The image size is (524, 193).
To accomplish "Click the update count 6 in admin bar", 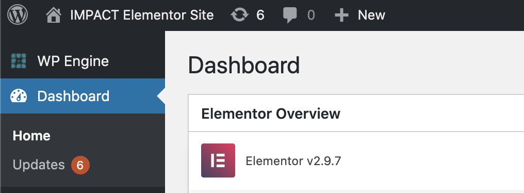I will pos(260,15).
